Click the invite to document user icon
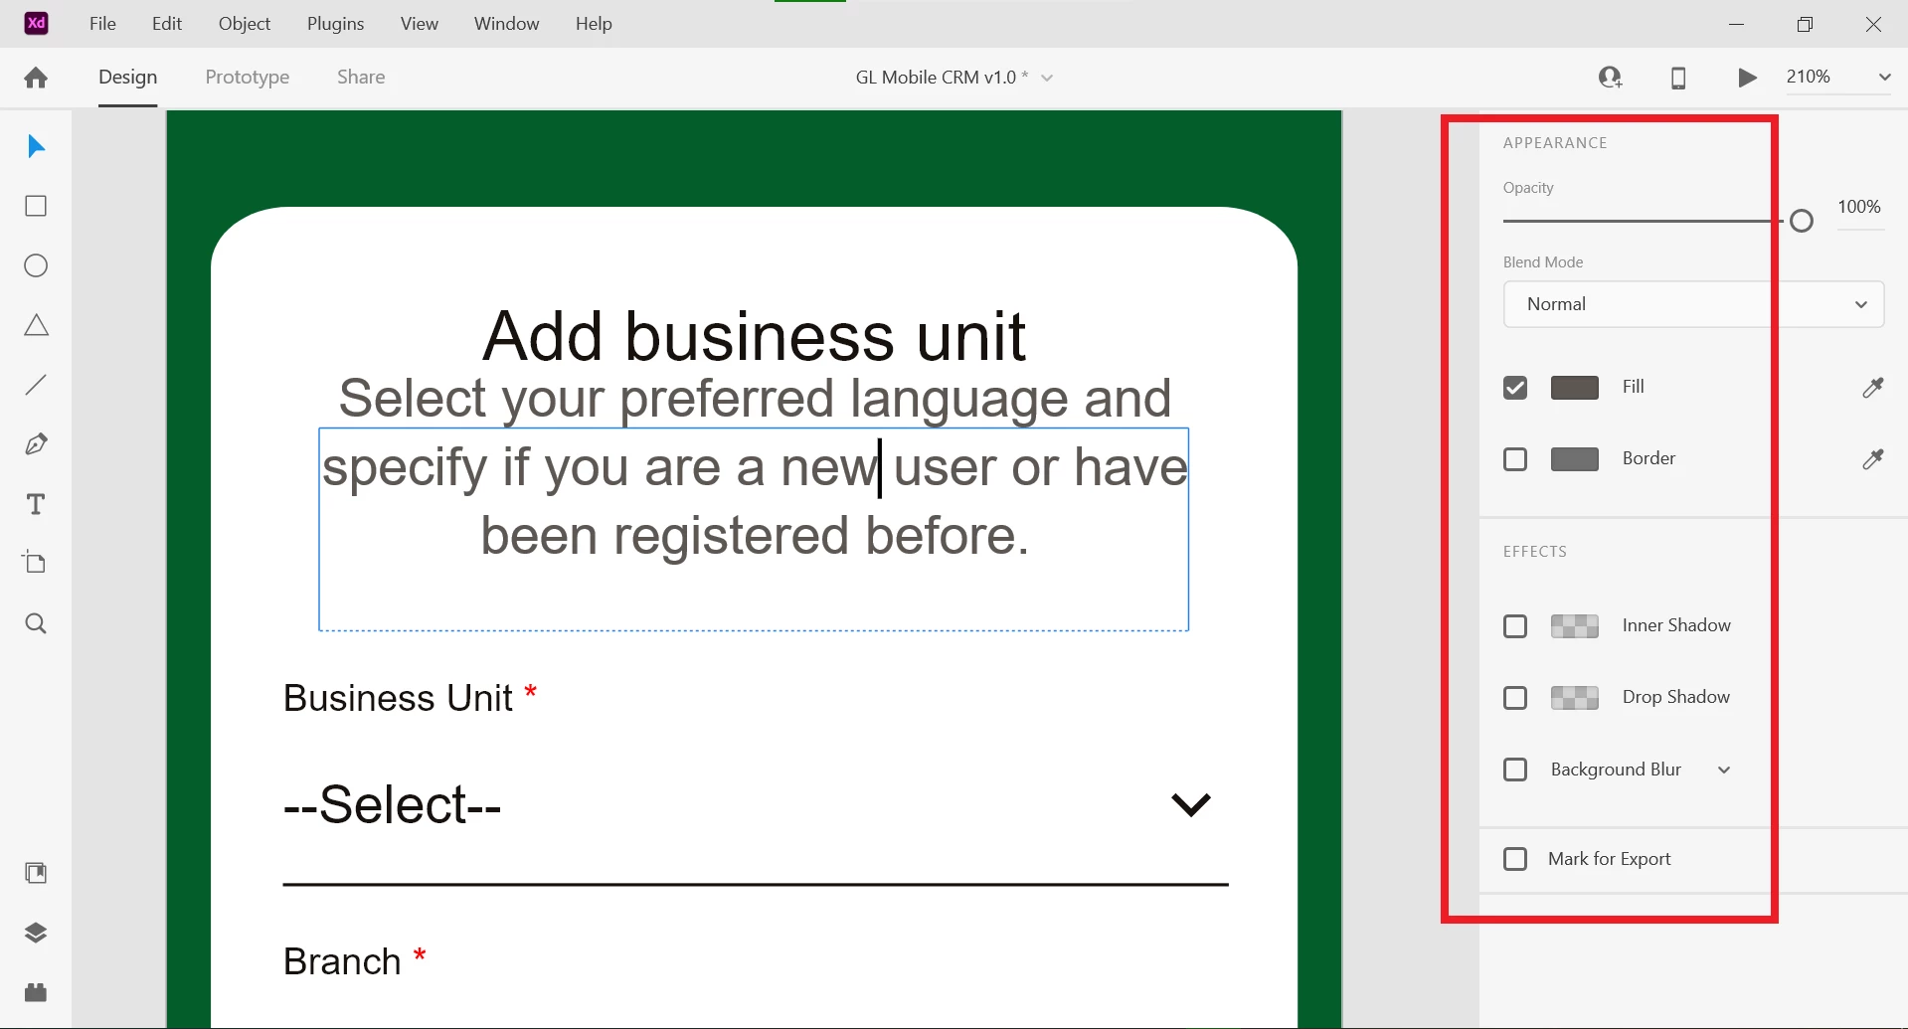Viewport: 1908px width, 1029px height. point(1611,77)
